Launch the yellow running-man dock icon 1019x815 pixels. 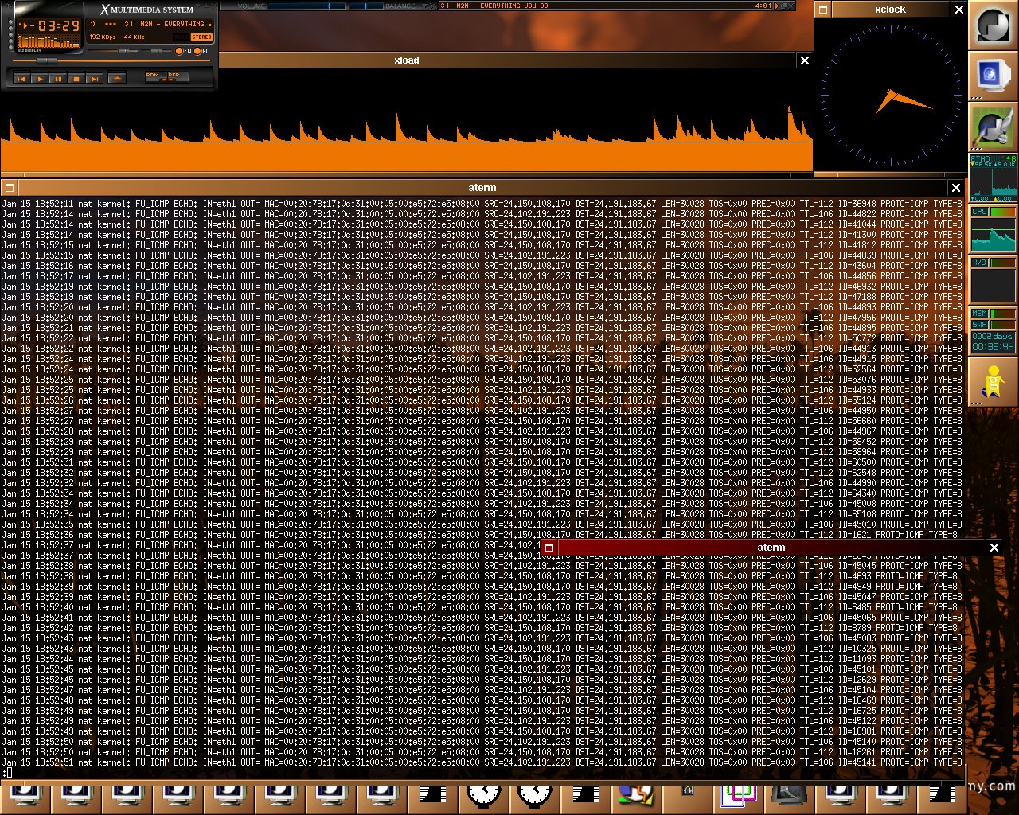(993, 382)
